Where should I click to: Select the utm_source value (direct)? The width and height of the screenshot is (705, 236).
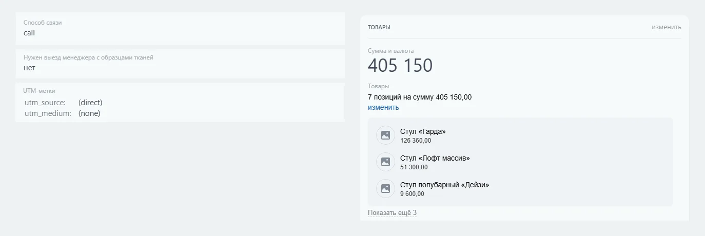pyautogui.click(x=90, y=103)
